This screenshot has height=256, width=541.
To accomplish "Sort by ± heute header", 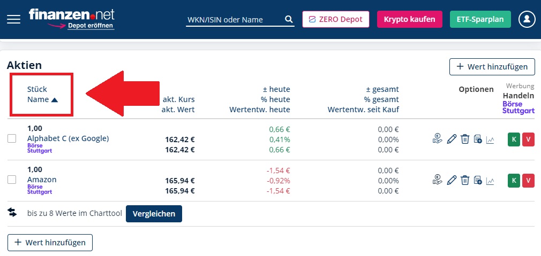I will pyautogui.click(x=276, y=89).
